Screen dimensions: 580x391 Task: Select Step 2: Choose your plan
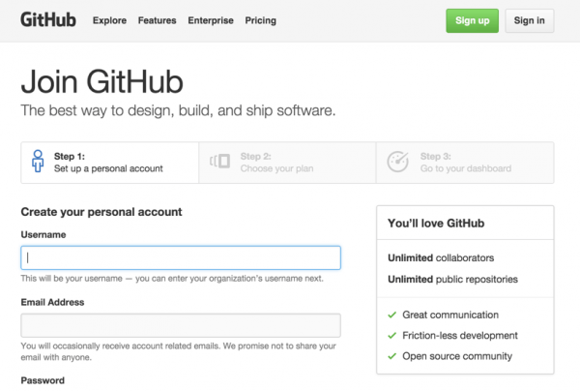[287, 163]
